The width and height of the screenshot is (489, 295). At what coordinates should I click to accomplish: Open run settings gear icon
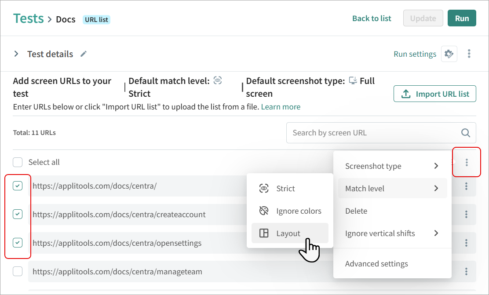[449, 54]
